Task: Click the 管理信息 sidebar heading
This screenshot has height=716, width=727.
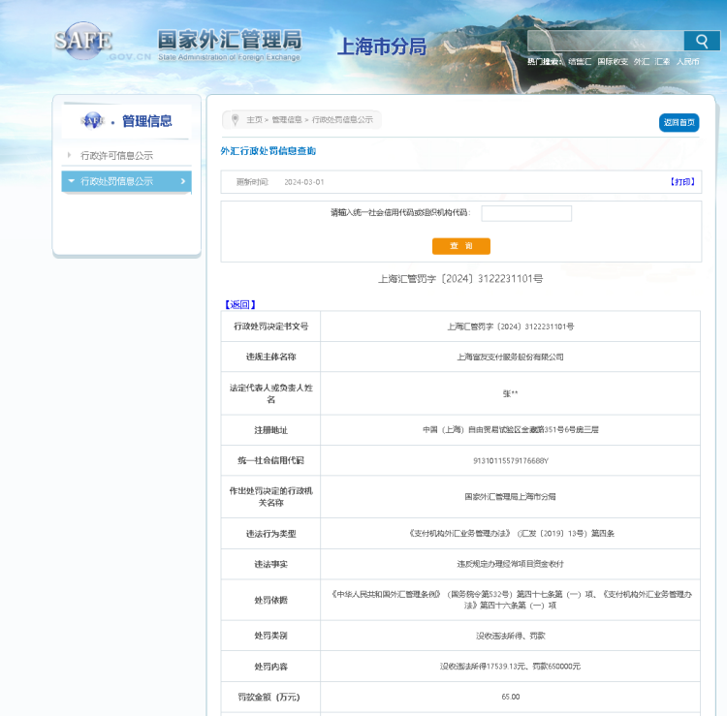Action: pyautogui.click(x=147, y=121)
